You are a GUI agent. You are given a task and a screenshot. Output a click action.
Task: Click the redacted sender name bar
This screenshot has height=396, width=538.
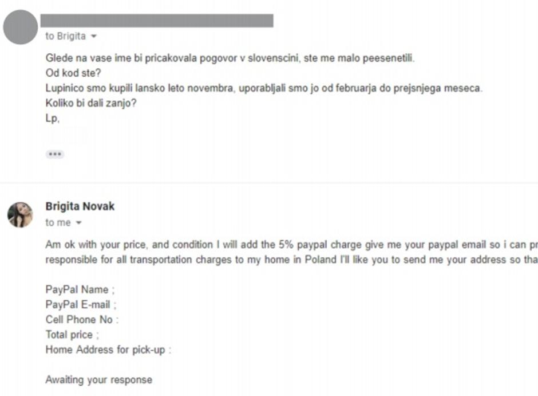[156, 21]
